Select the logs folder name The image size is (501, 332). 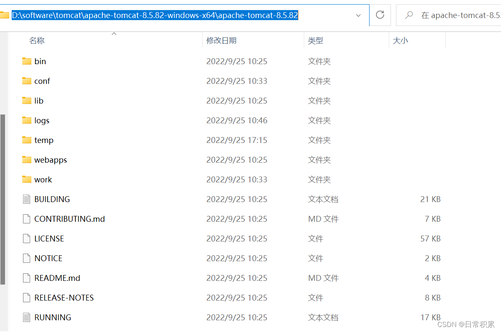tap(42, 120)
